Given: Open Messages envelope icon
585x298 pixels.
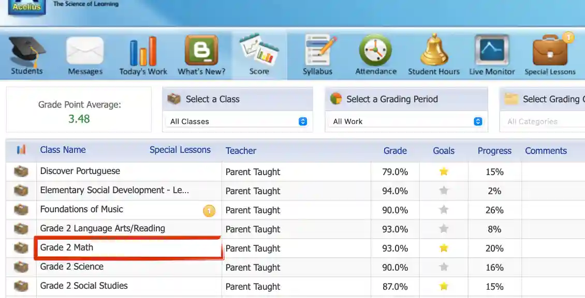Looking at the screenshot, I should 85,52.
